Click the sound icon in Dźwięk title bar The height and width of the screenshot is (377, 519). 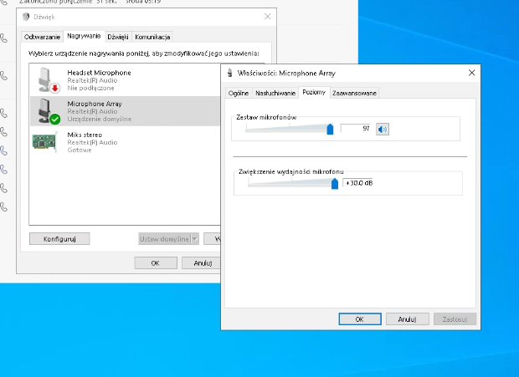[26, 17]
